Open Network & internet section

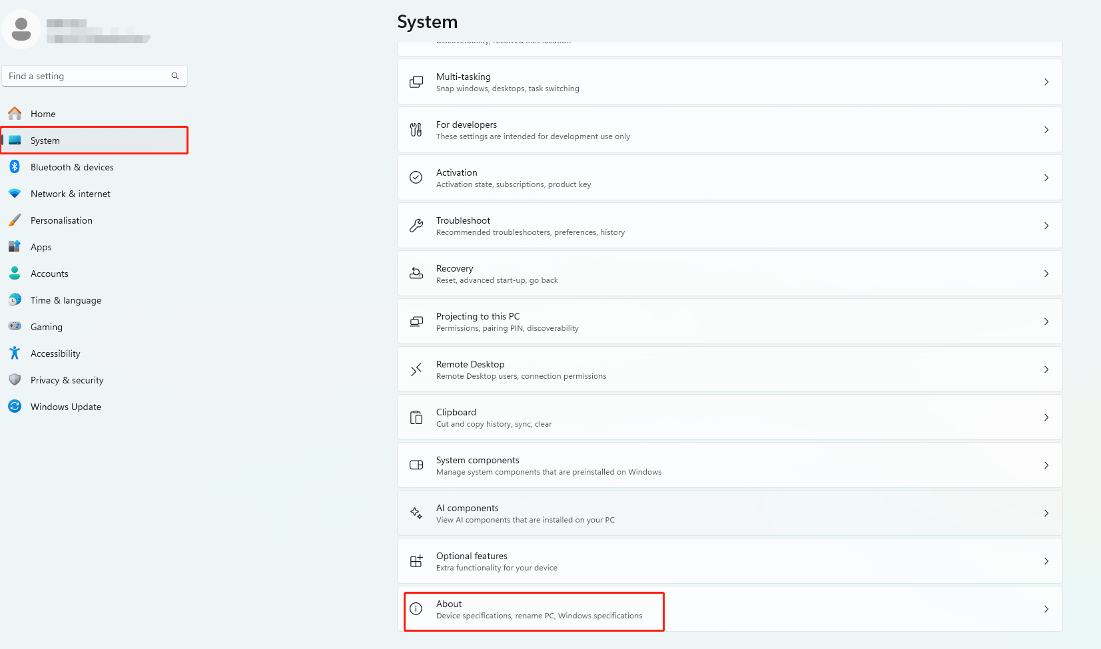[x=95, y=194]
